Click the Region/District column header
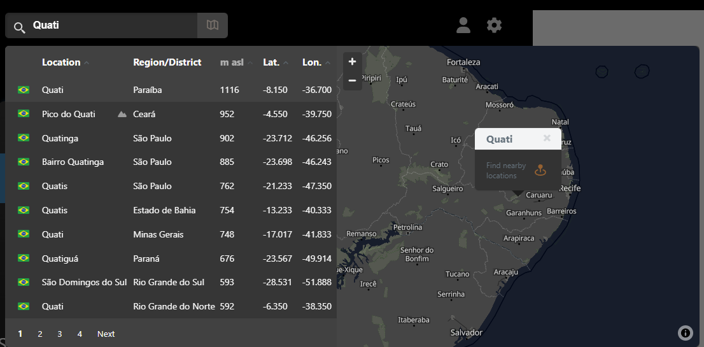Screen dimensions: 704x347 [167, 62]
